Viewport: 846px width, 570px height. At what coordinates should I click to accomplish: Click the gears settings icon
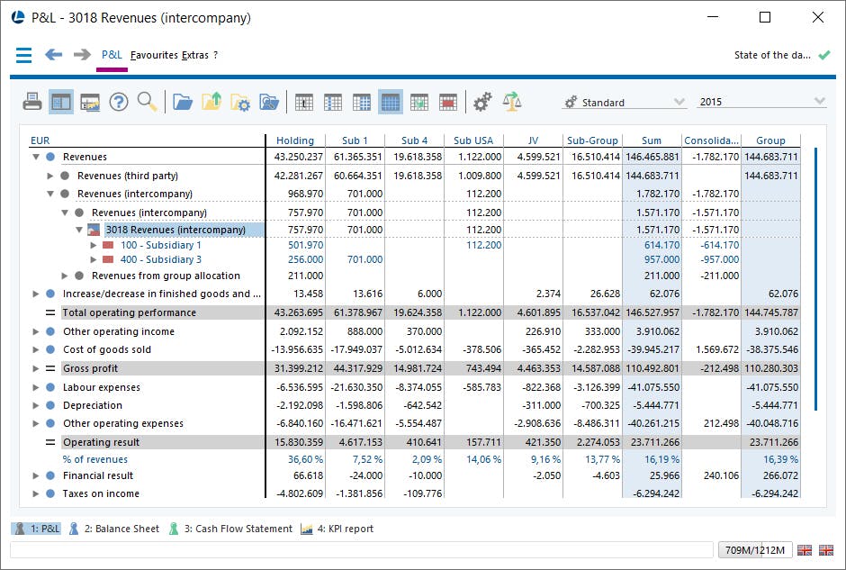pyautogui.click(x=482, y=102)
